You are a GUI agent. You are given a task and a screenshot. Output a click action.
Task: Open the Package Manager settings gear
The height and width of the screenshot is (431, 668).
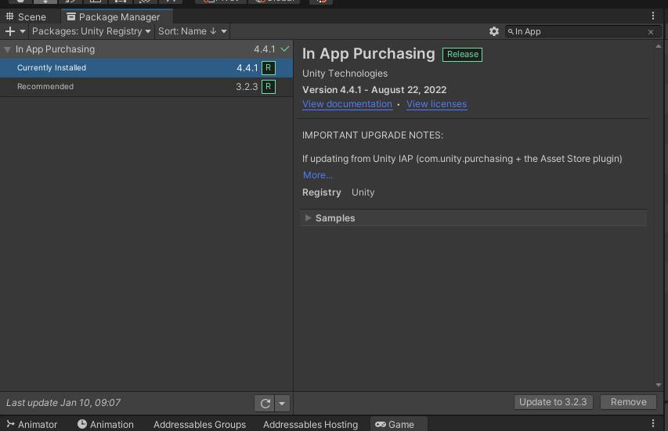tap(494, 31)
